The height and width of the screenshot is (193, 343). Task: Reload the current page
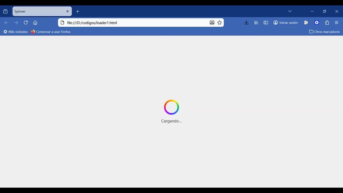[x=26, y=23]
